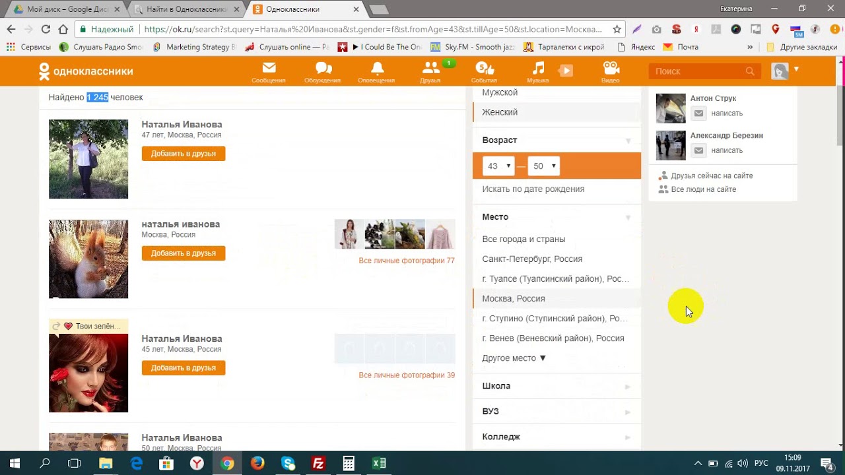
Task: Click Все люди на сайте link
Action: point(703,189)
